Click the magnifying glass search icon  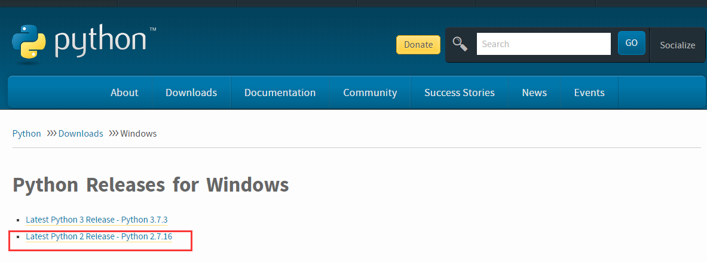tap(460, 44)
